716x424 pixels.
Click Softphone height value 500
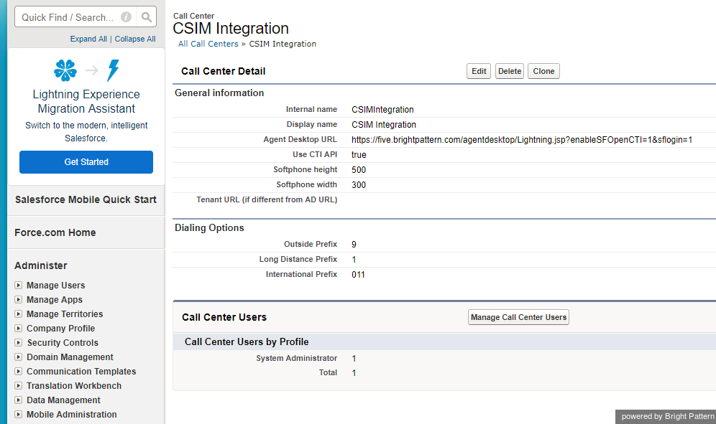(x=359, y=170)
